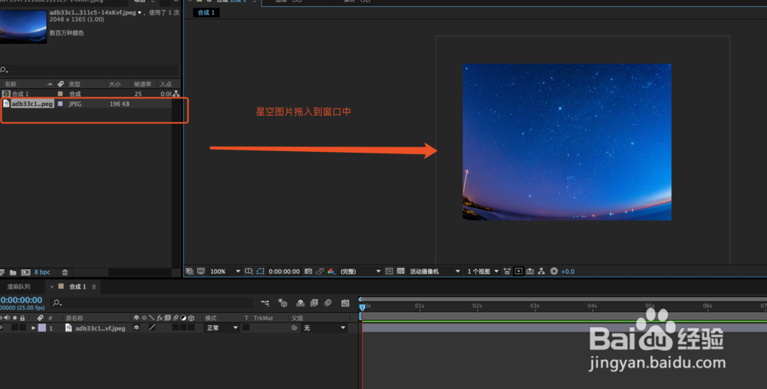
Task: Click the monitor icon beside 100% zoom
Action: coord(201,271)
